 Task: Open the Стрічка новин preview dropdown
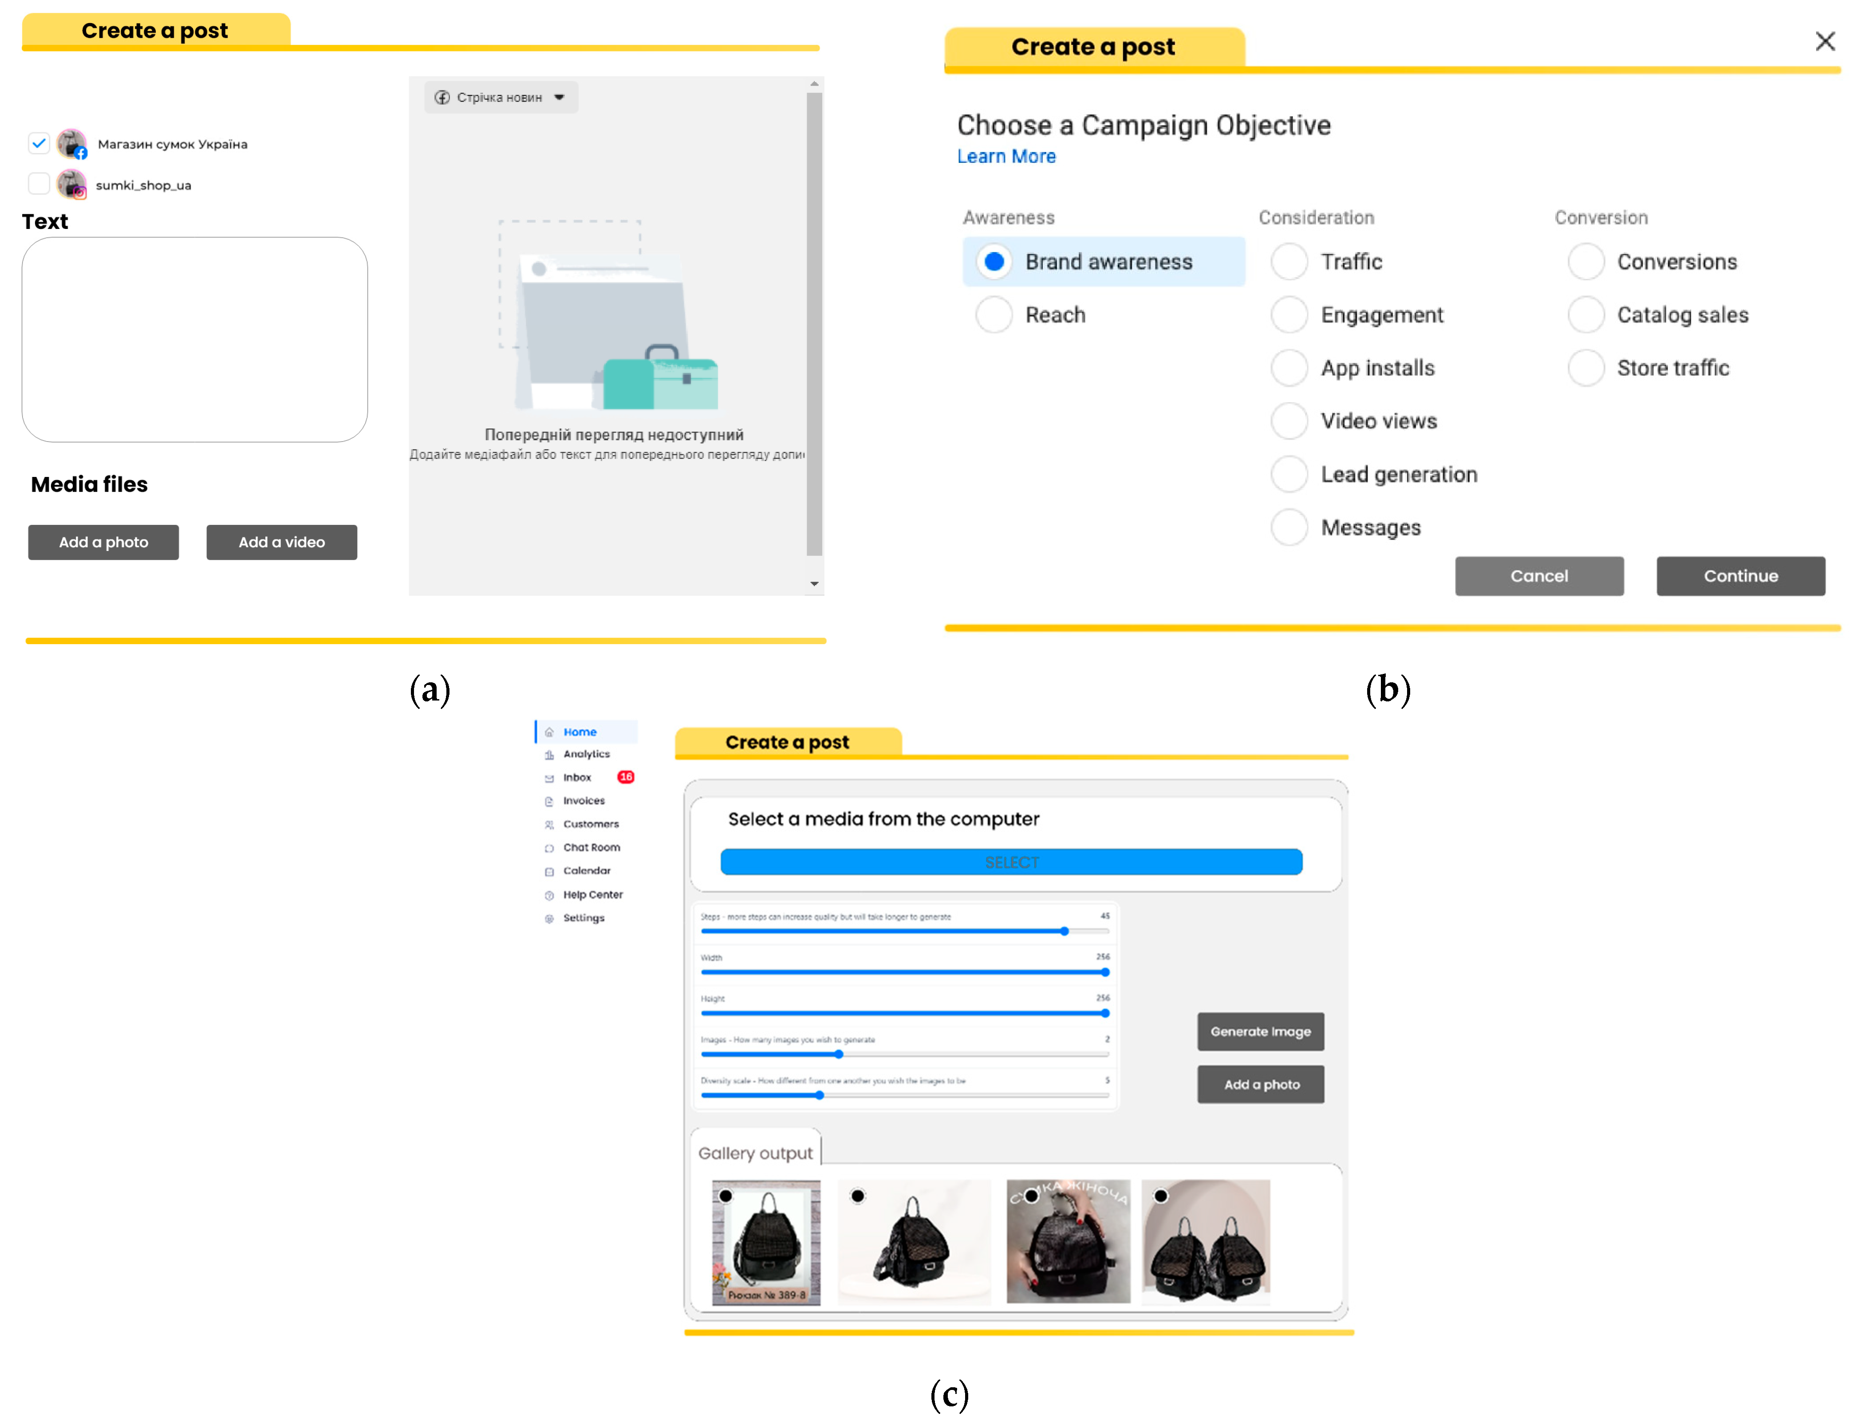pos(501,97)
